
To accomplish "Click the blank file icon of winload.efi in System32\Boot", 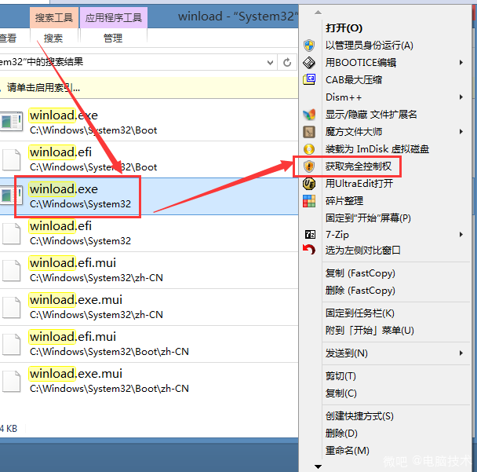I will pos(12,159).
